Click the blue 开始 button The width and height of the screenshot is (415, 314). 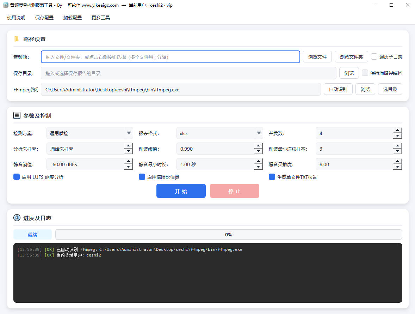(x=181, y=191)
